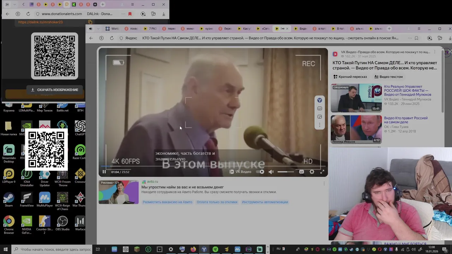Reload the DonationAlerts window page
The height and width of the screenshot is (254, 452).
[x=28, y=14]
